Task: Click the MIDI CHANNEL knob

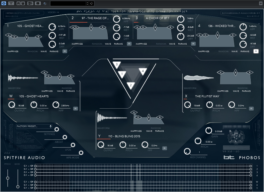Action: pos(187,151)
